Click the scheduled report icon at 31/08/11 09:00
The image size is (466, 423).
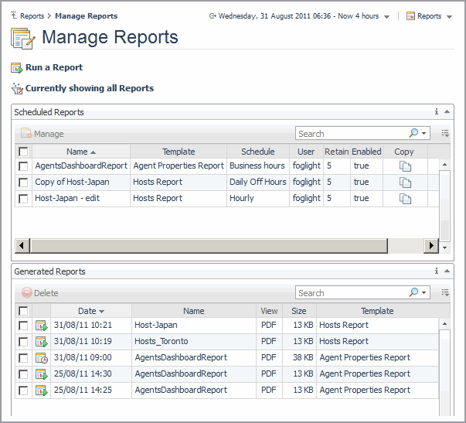pos(41,358)
